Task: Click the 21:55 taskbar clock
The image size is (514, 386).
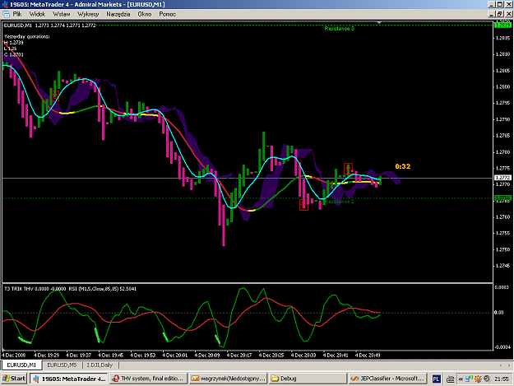Action: tap(502, 379)
